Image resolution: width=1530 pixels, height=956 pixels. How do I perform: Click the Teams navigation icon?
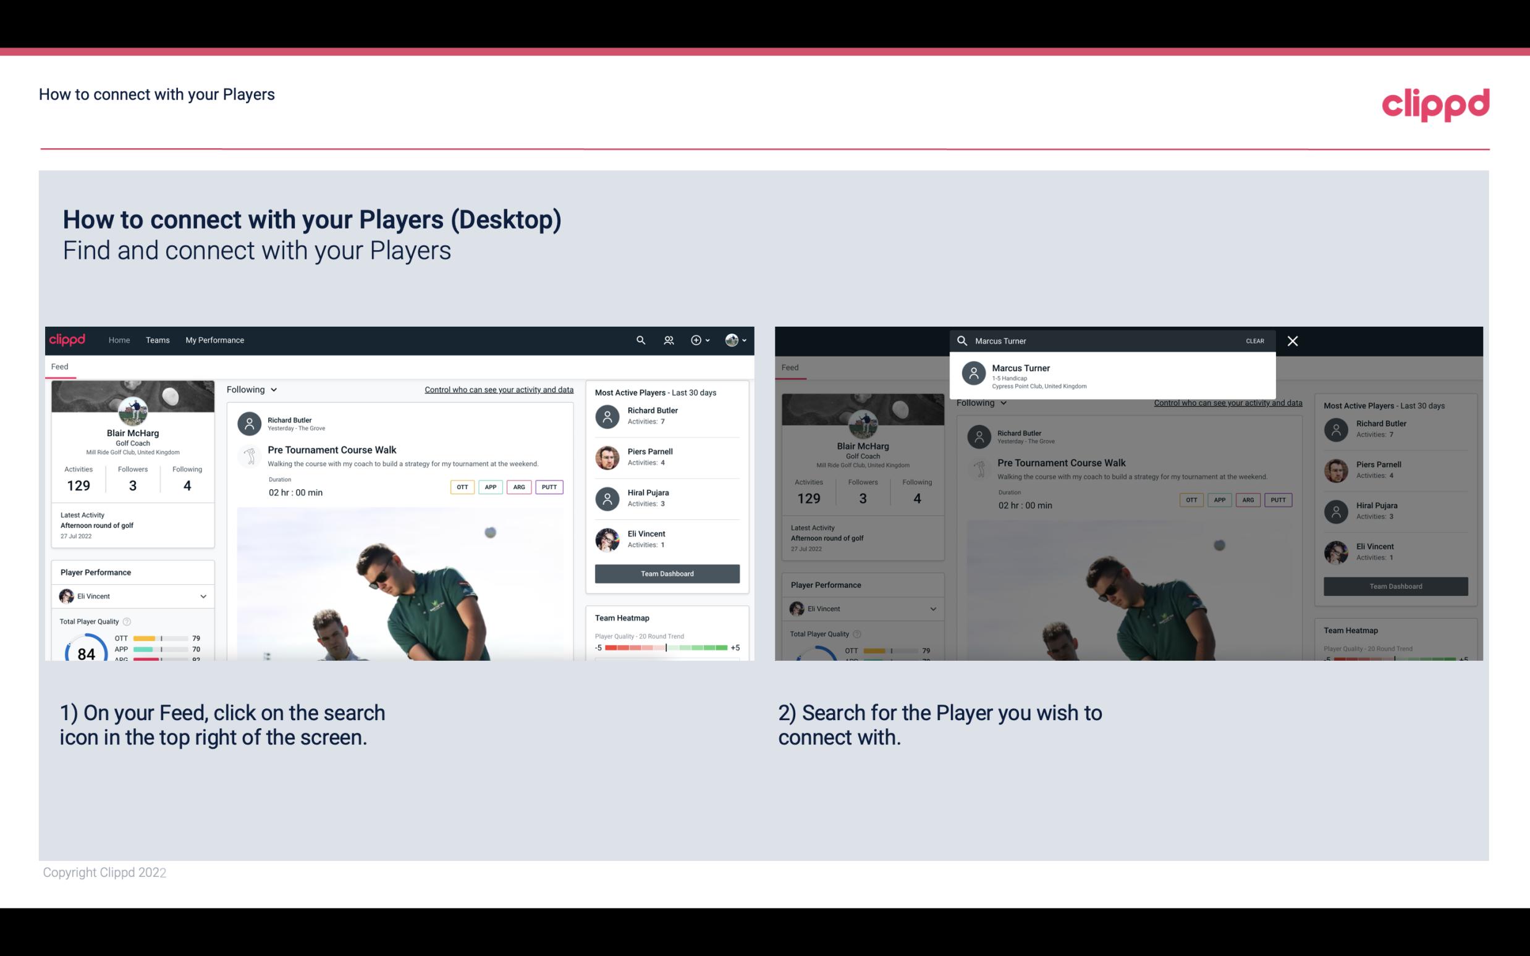(x=158, y=340)
